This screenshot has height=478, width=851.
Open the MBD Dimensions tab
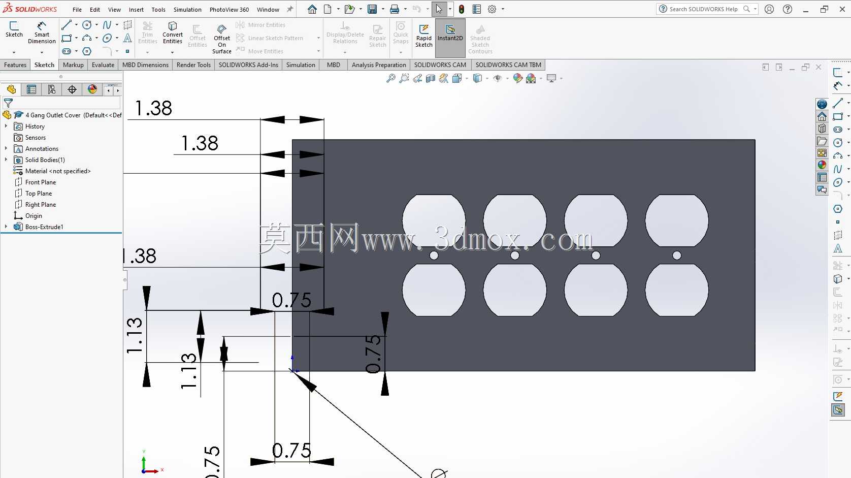[145, 65]
